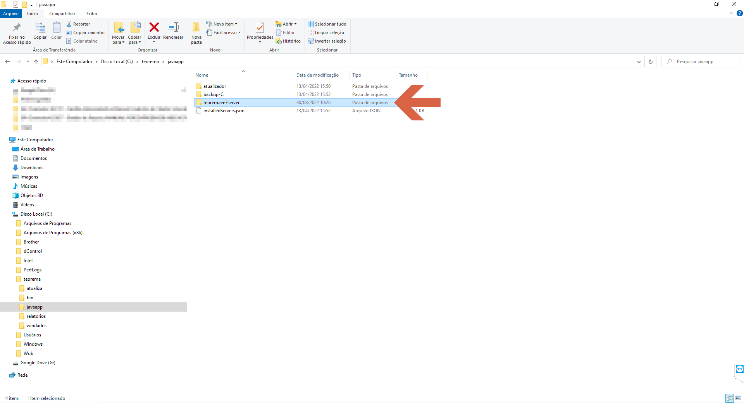
Task: Go back with the navigation arrow
Action: coord(7,62)
